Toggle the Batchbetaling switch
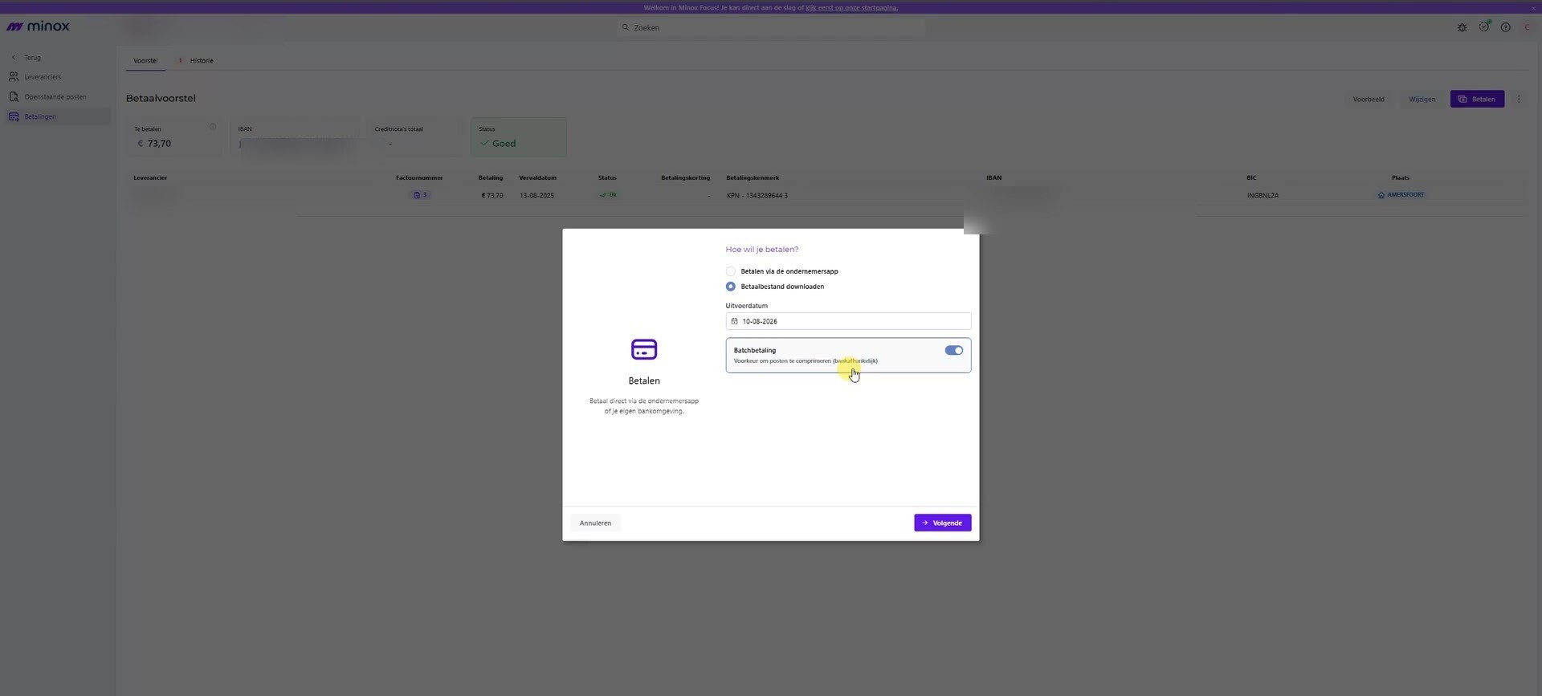 (x=953, y=351)
